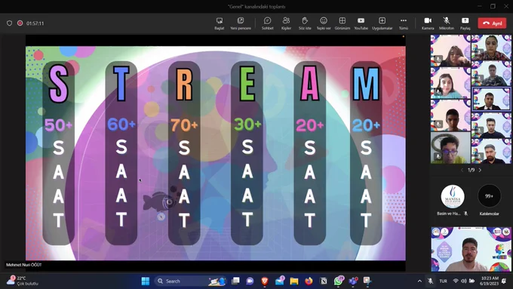This screenshot has height=289, width=513.
Task: Go to next participant page arrow
Action: [x=480, y=170]
